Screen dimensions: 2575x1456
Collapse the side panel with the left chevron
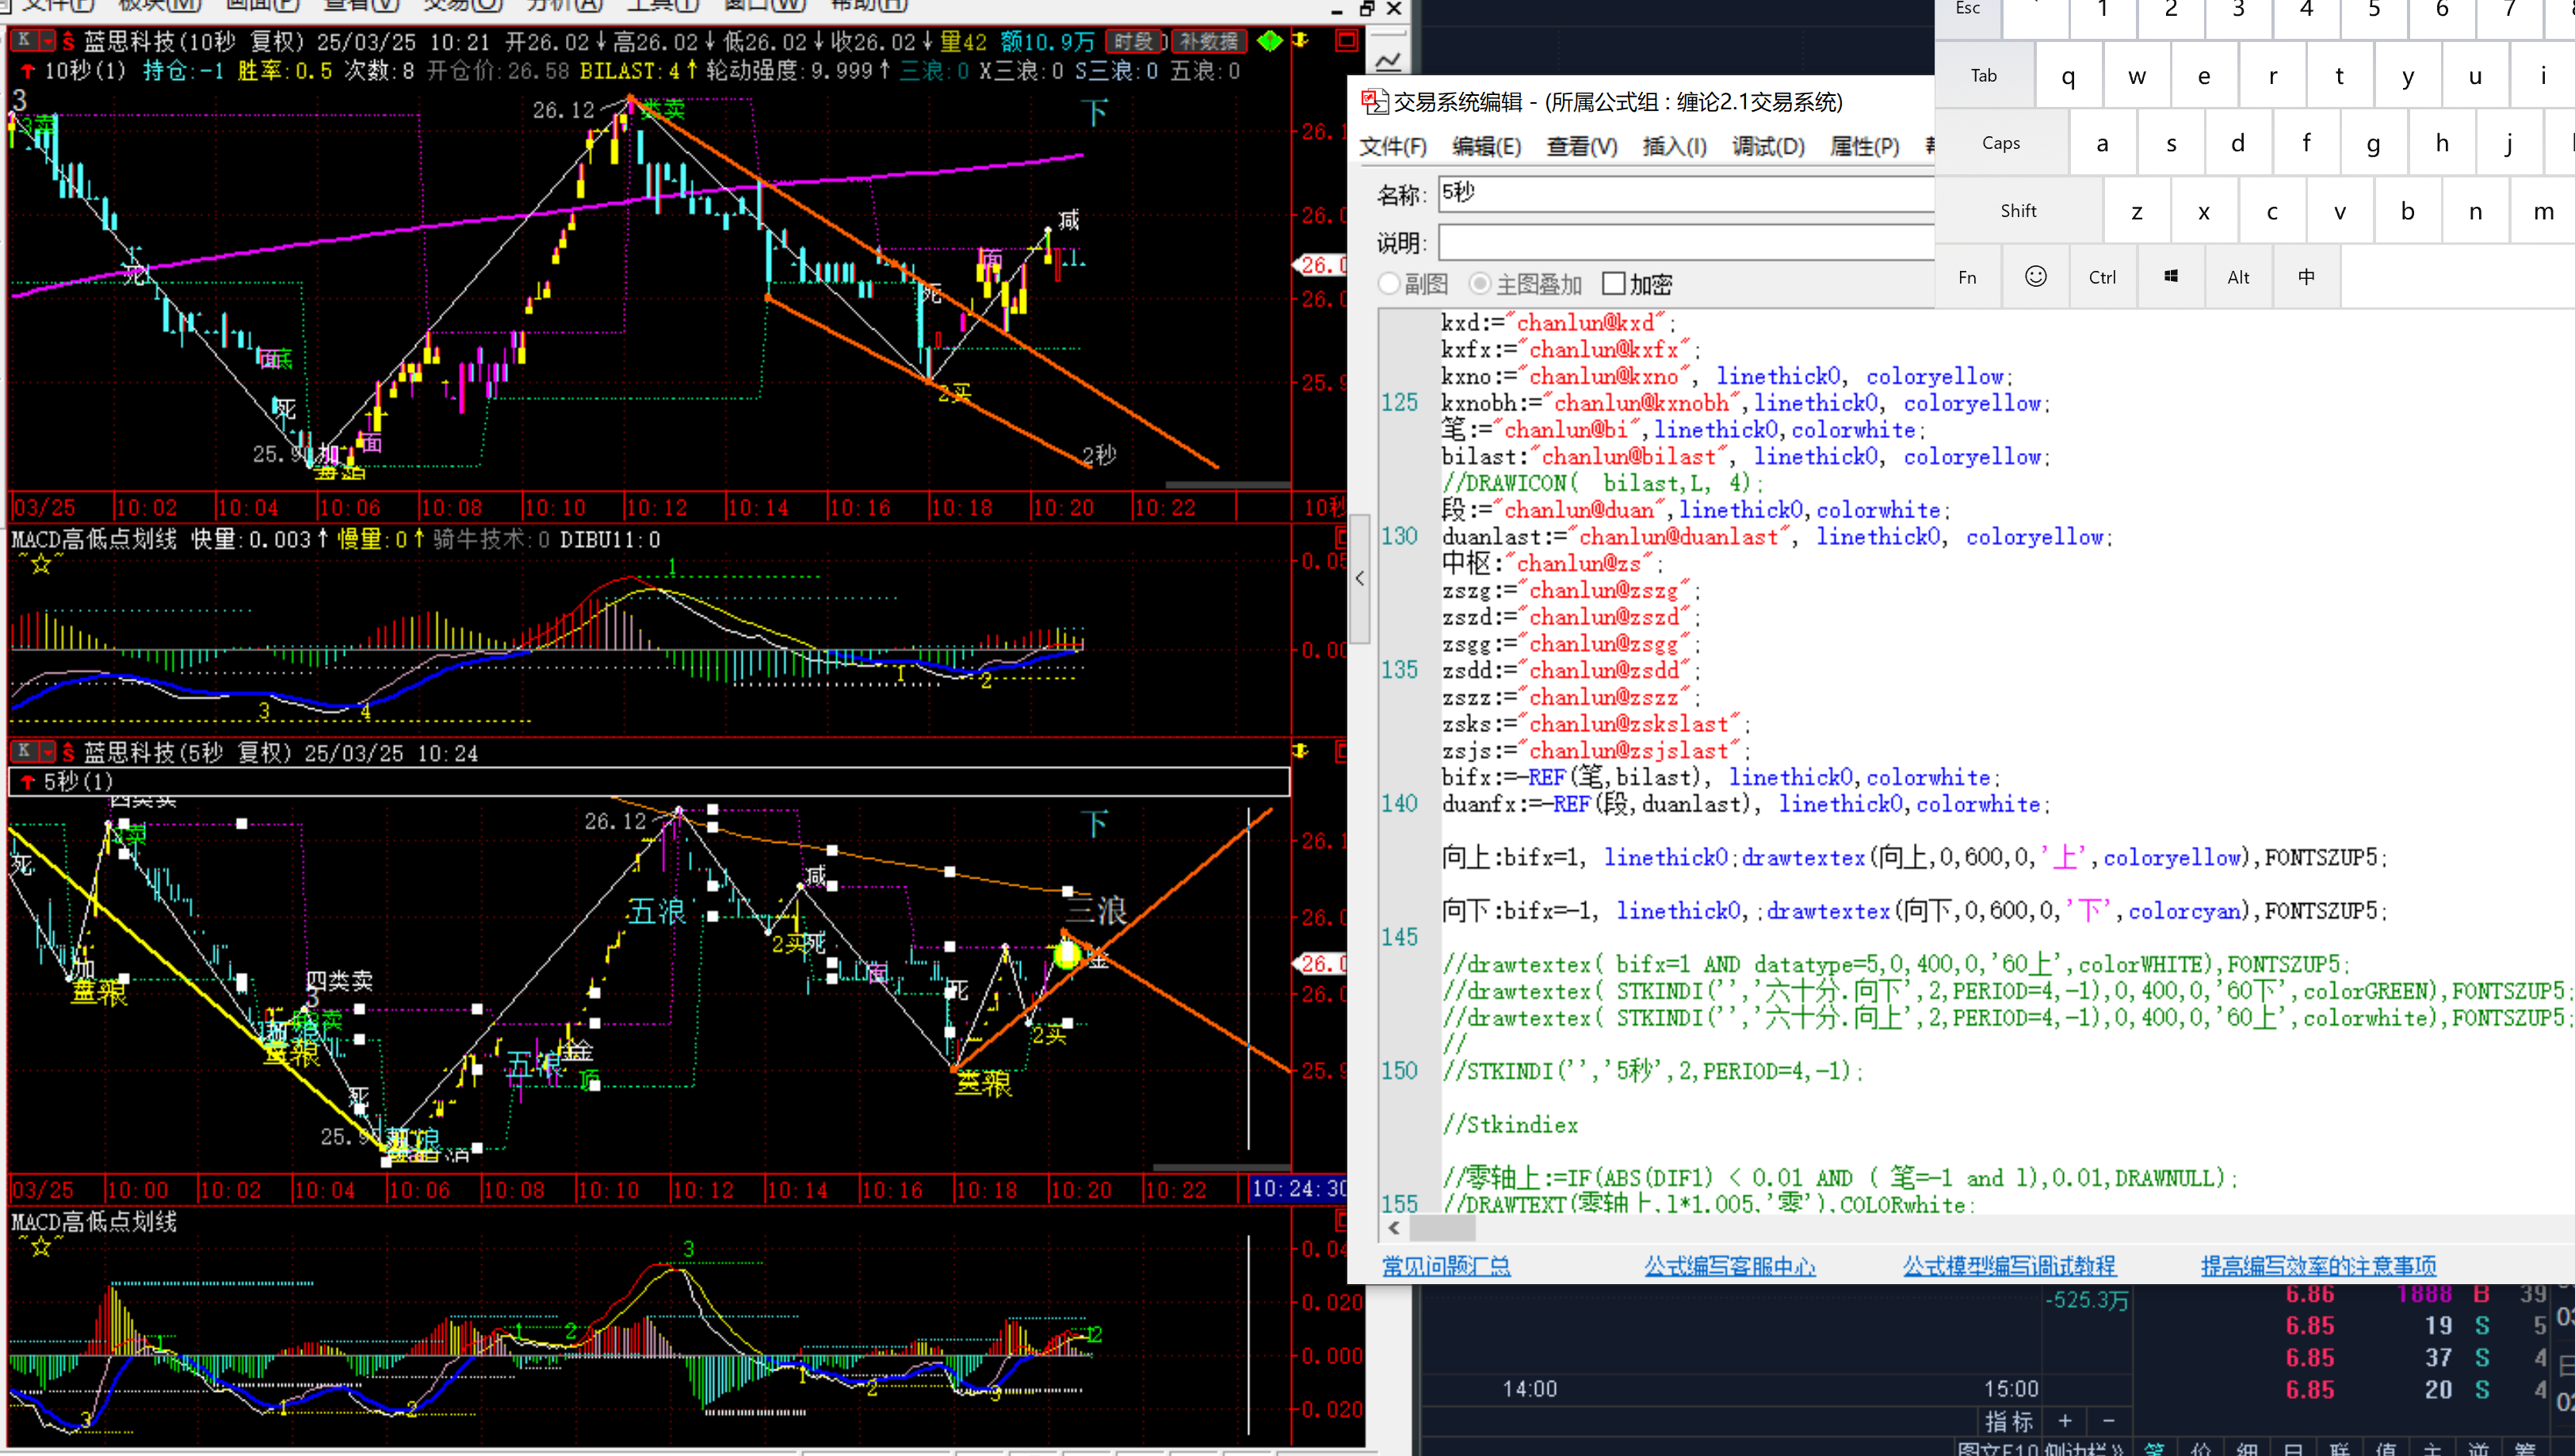(x=1359, y=578)
